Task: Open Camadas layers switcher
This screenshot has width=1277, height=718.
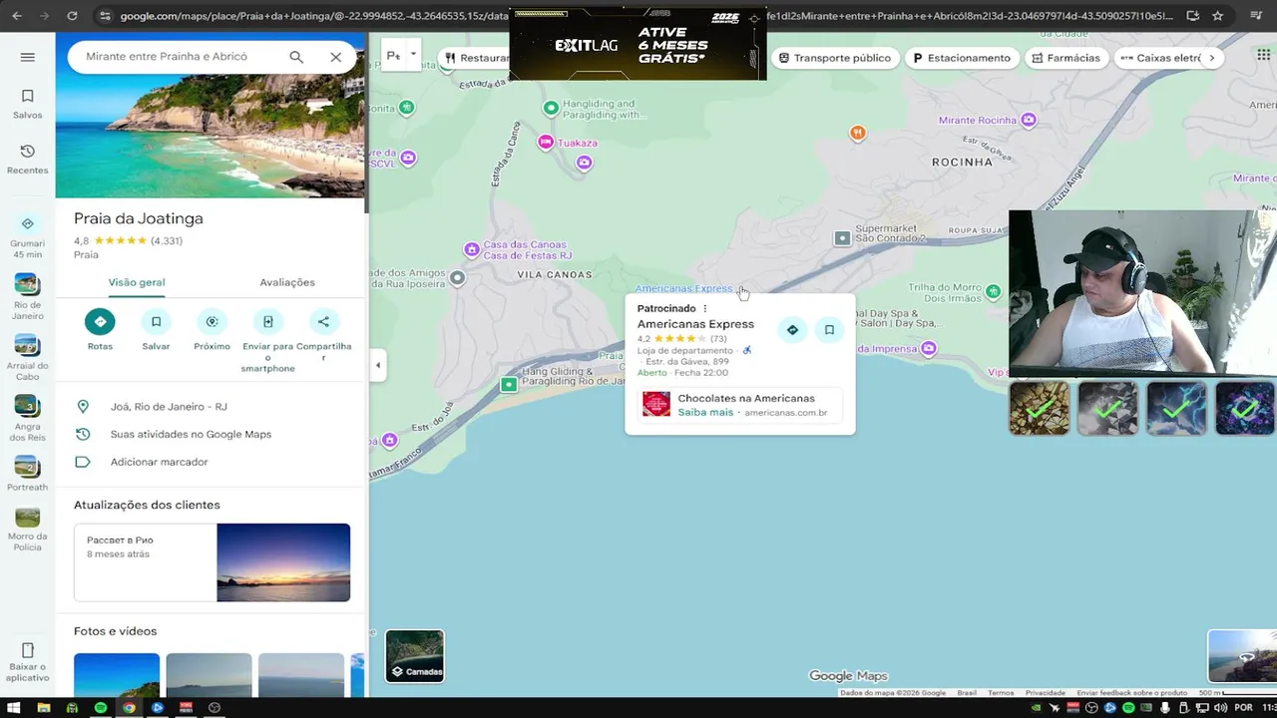Action: (415, 656)
